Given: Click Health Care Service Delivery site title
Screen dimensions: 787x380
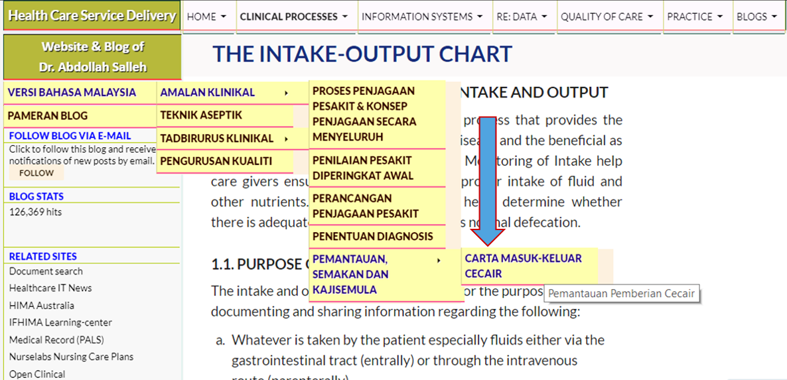Looking at the screenshot, I should [92, 16].
